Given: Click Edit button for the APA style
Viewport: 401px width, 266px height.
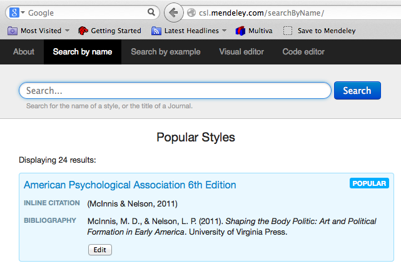Looking at the screenshot, I should (99, 250).
